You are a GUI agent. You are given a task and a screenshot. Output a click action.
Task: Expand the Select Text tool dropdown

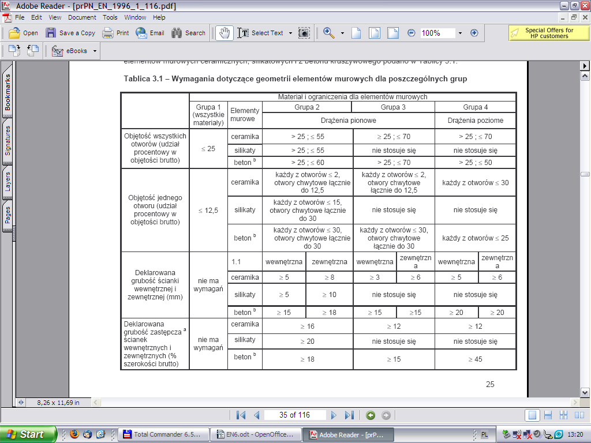[290, 33]
